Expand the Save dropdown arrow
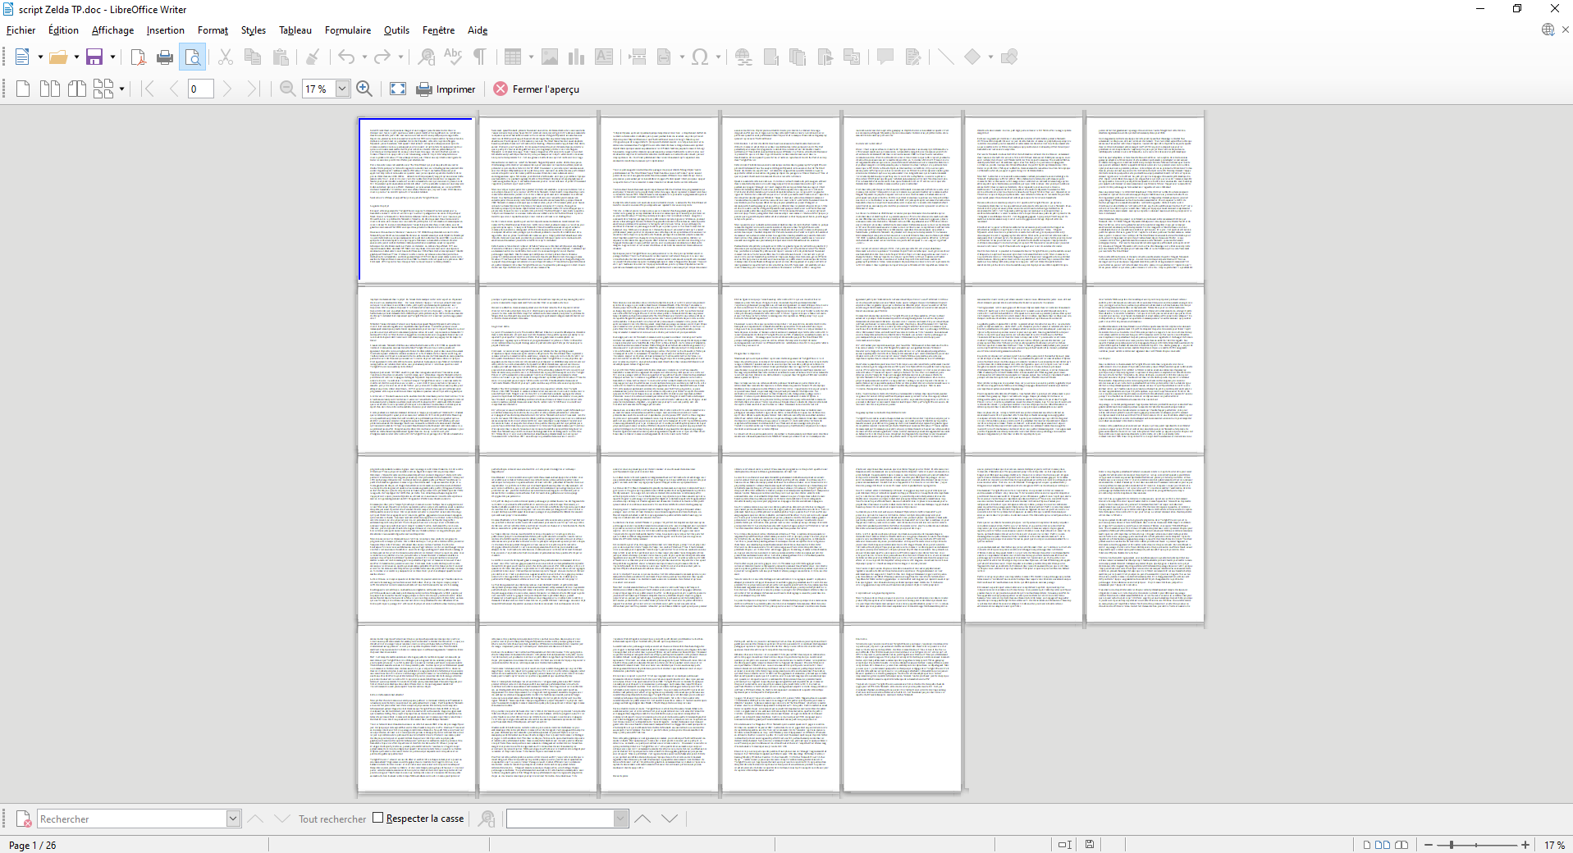 (x=112, y=57)
